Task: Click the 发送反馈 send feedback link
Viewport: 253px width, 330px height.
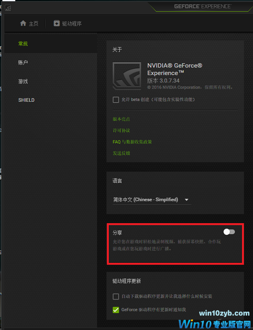Action: point(121,153)
